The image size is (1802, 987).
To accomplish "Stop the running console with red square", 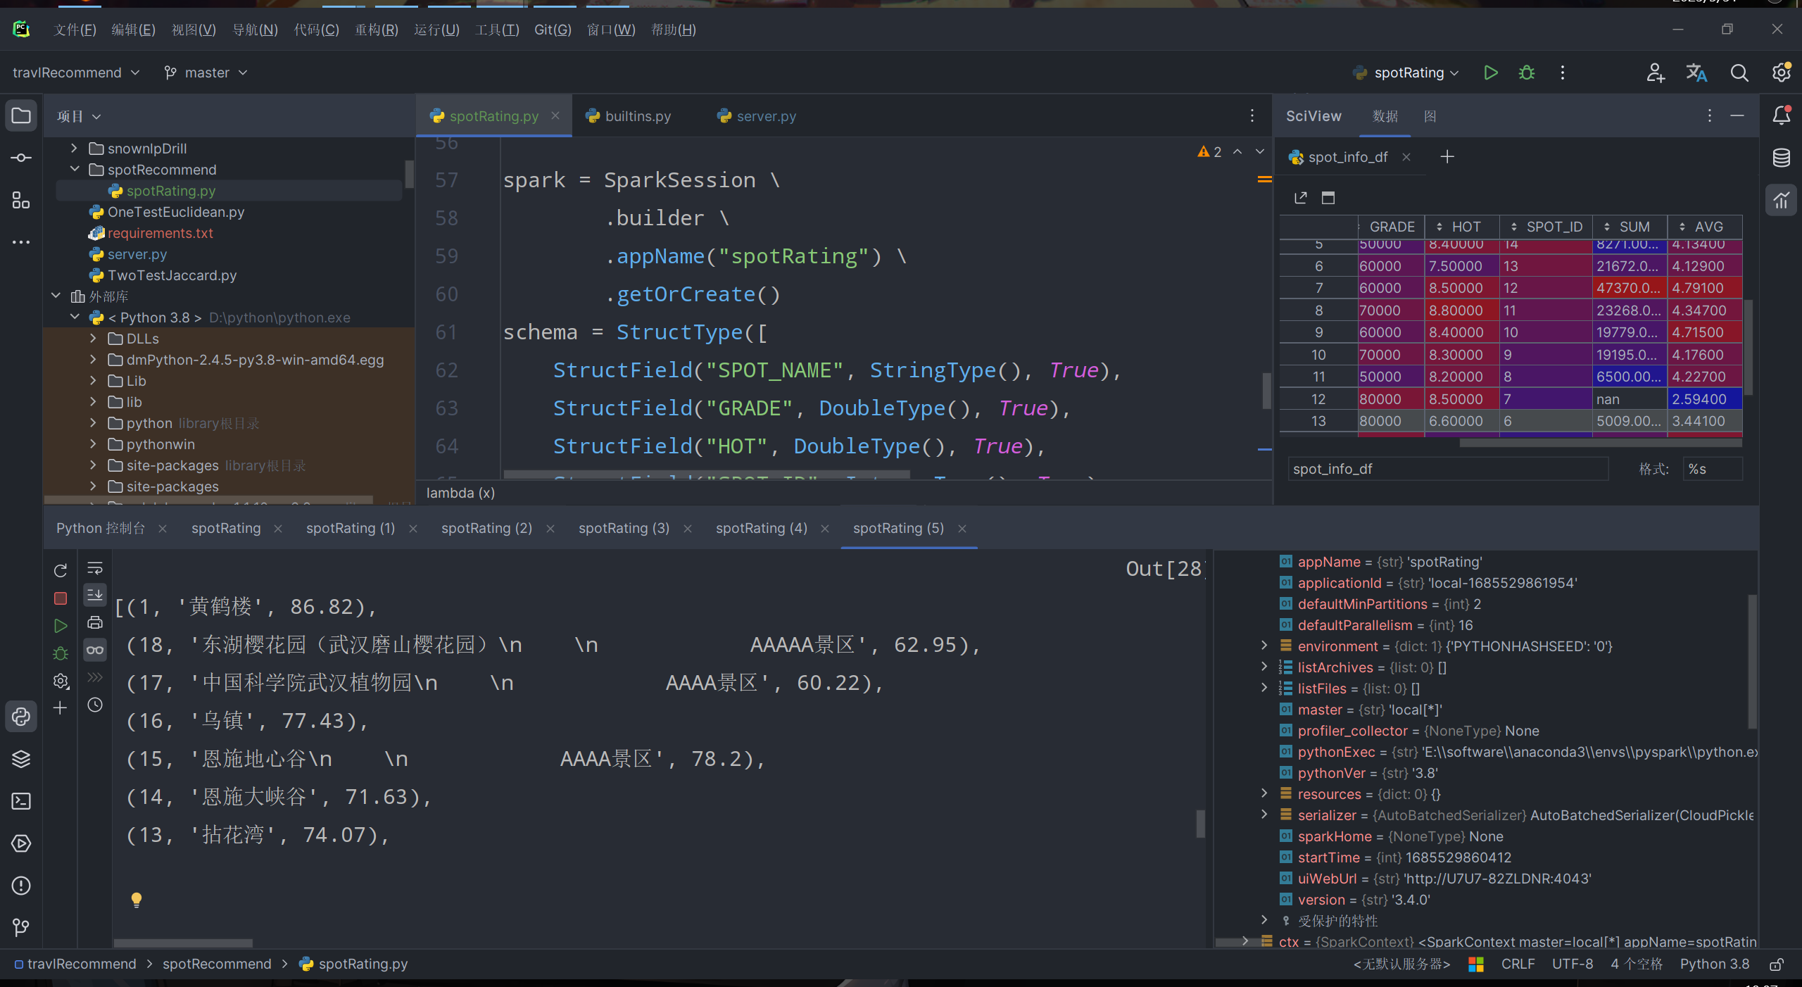I will [61, 598].
